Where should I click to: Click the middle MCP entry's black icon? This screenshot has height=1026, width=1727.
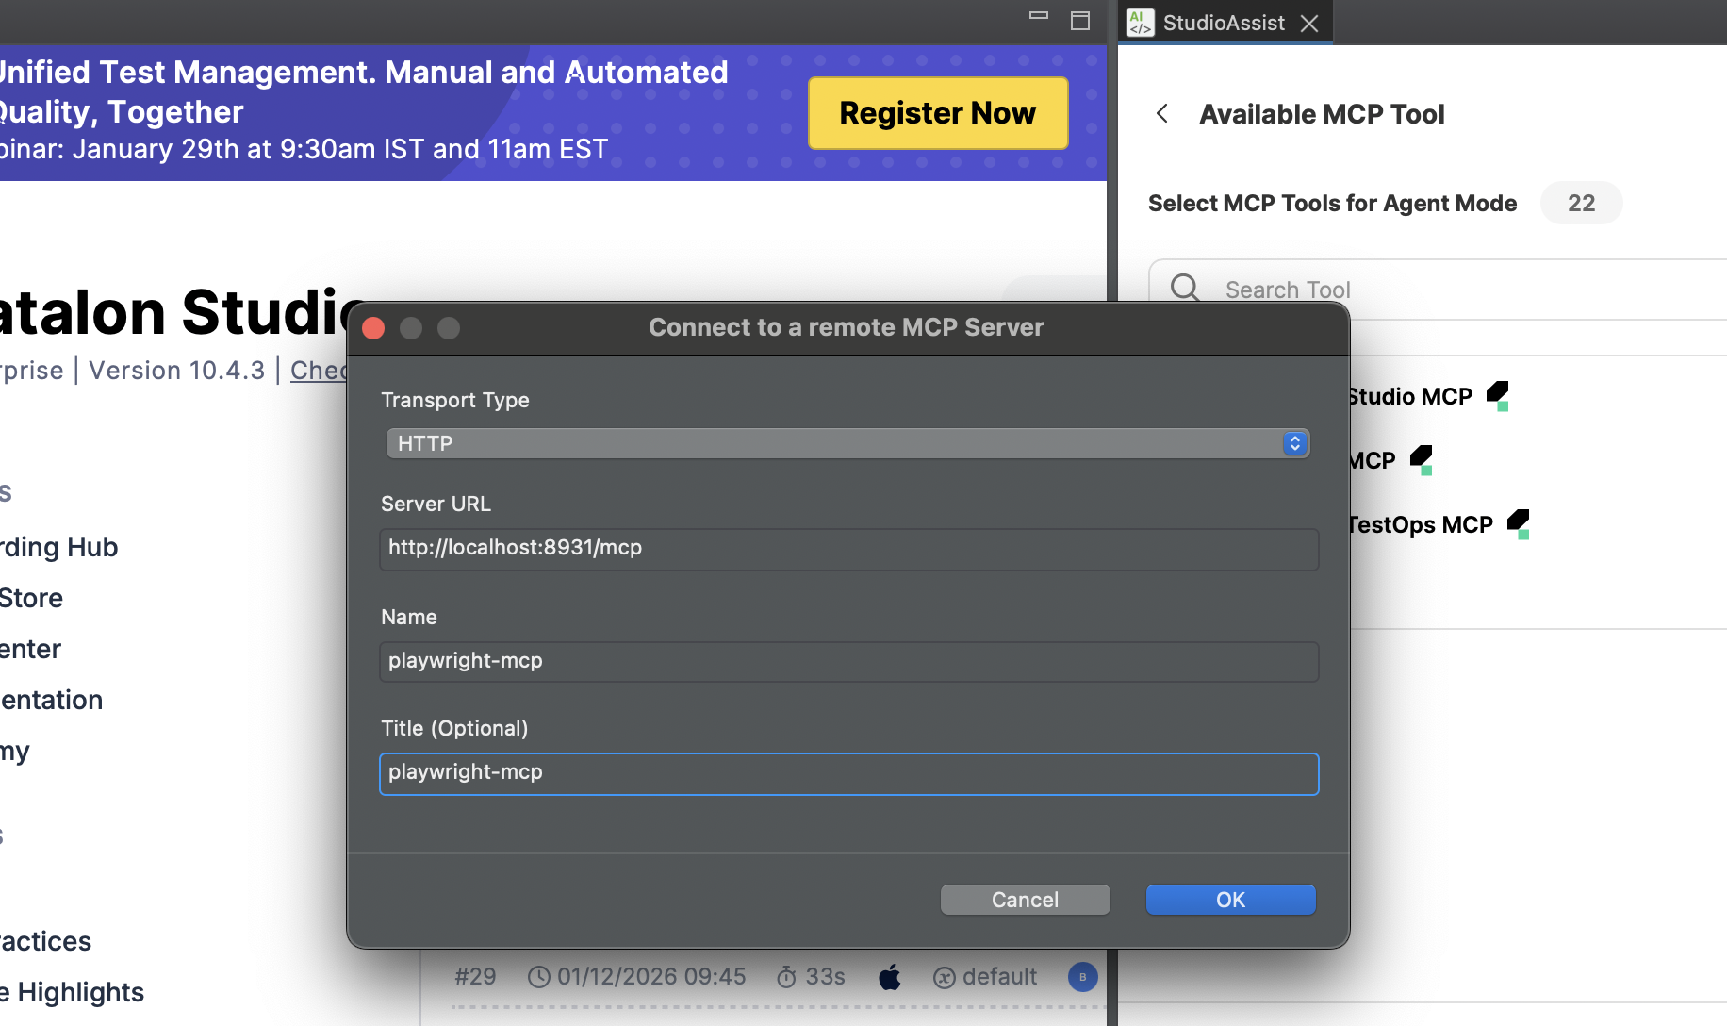click(x=1423, y=459)
